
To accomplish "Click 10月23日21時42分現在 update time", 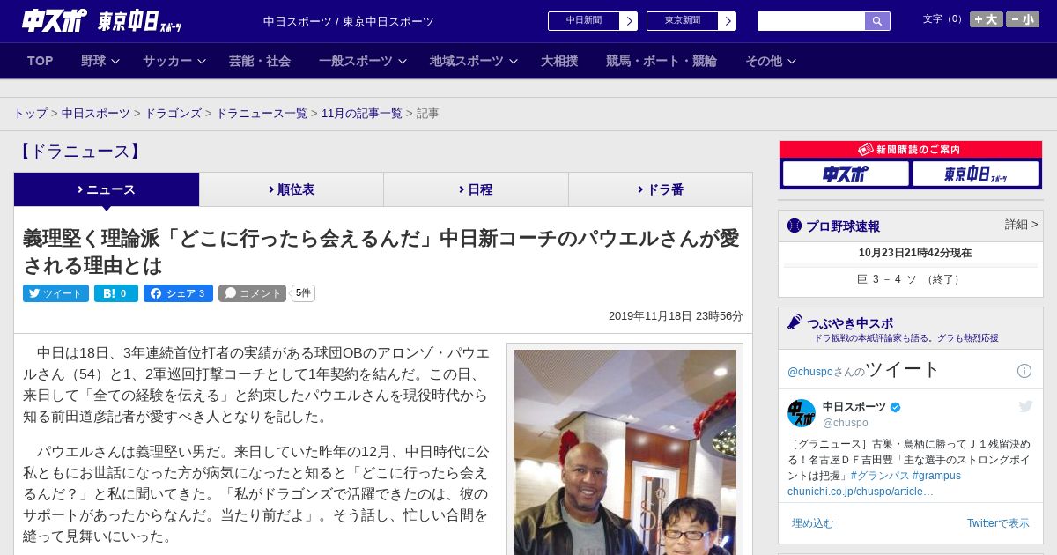I will point(915,253).
